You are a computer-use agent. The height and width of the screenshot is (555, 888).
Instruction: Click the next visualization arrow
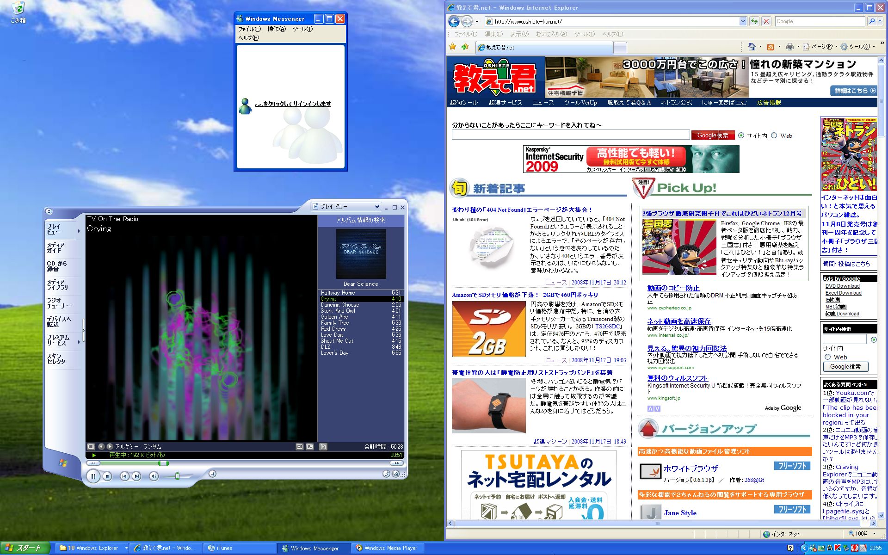pyautogui.click(x=110, y=446)
